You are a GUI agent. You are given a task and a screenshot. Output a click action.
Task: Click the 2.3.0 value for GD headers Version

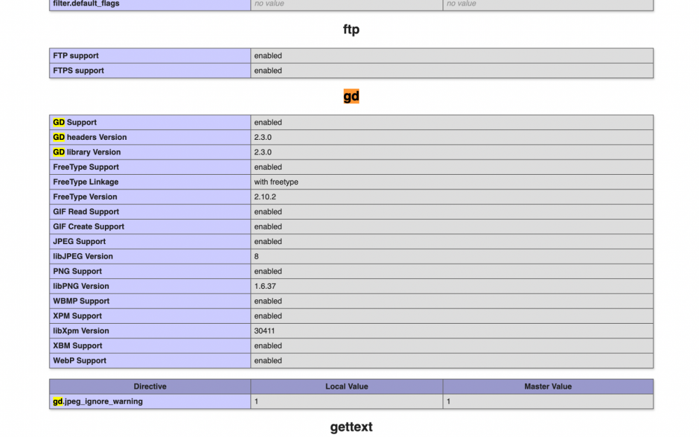tap(263, 137)
